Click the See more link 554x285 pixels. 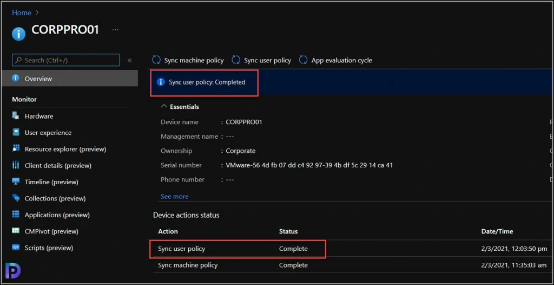[x=175, y=197]
